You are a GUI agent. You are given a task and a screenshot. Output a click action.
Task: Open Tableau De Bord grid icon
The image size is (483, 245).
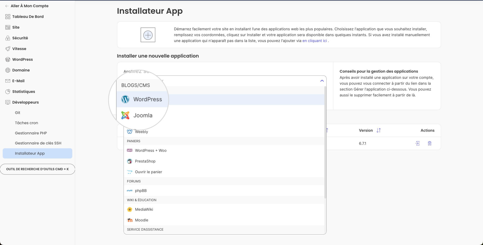[8, 17]
